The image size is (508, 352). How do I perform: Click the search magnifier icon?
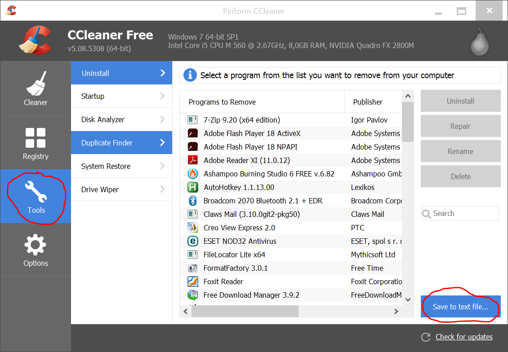(x=427, y=214)
